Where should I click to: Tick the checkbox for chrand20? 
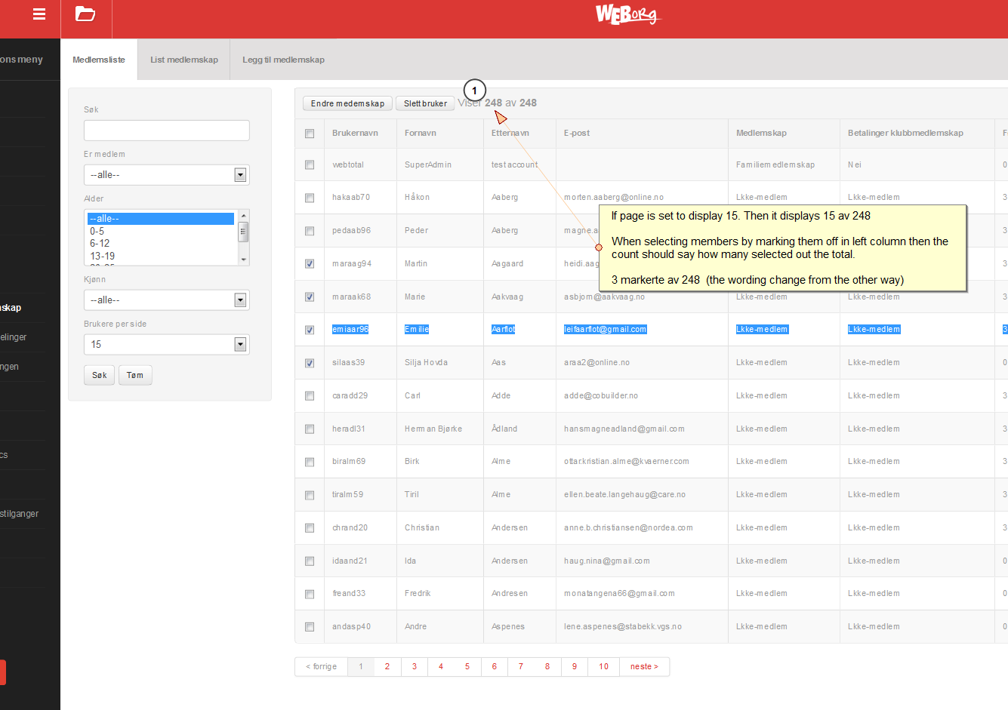310,528
